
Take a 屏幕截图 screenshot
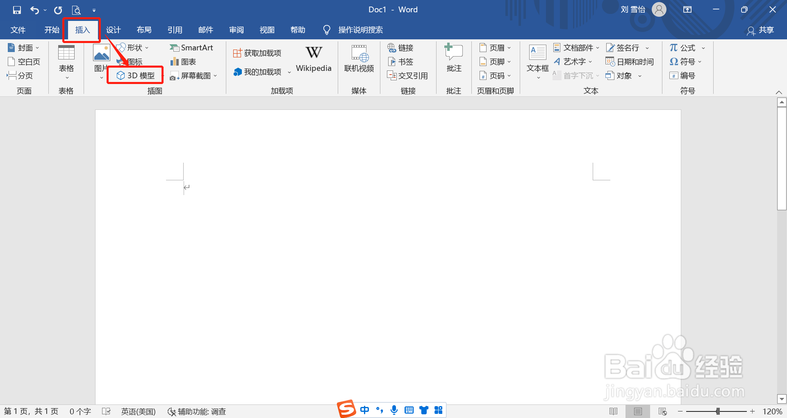tap(191, 76)
